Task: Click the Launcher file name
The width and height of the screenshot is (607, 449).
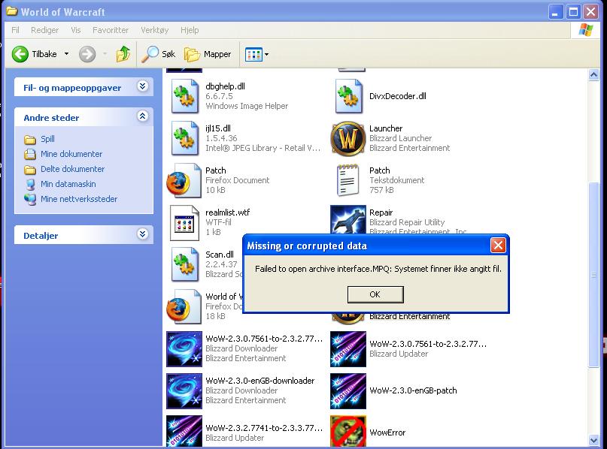Action: point(386,128)
